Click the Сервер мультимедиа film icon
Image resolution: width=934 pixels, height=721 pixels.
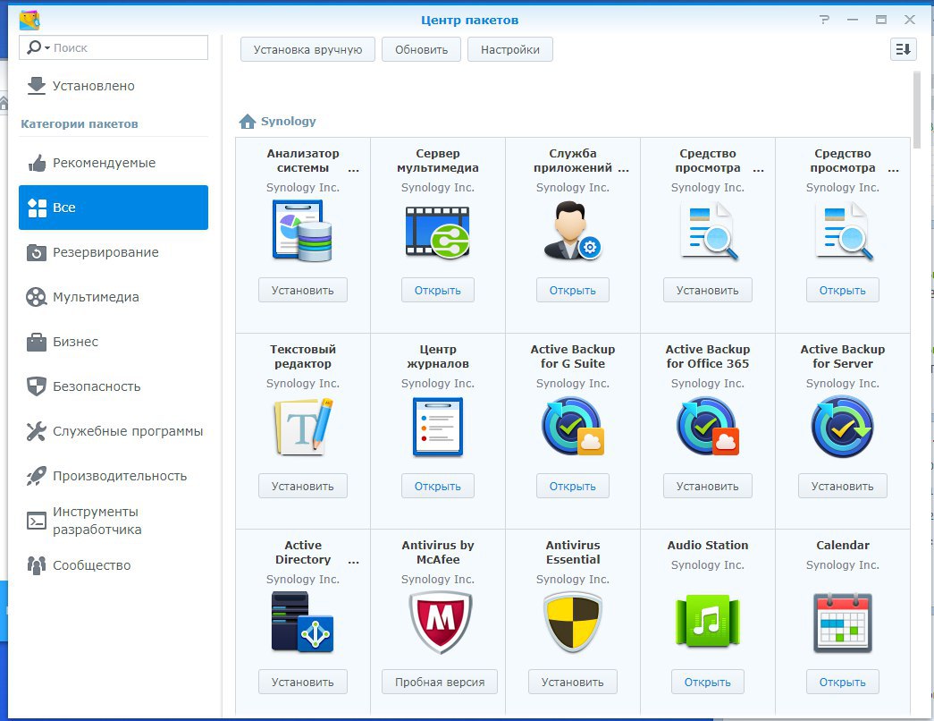[x=437, y=232]
